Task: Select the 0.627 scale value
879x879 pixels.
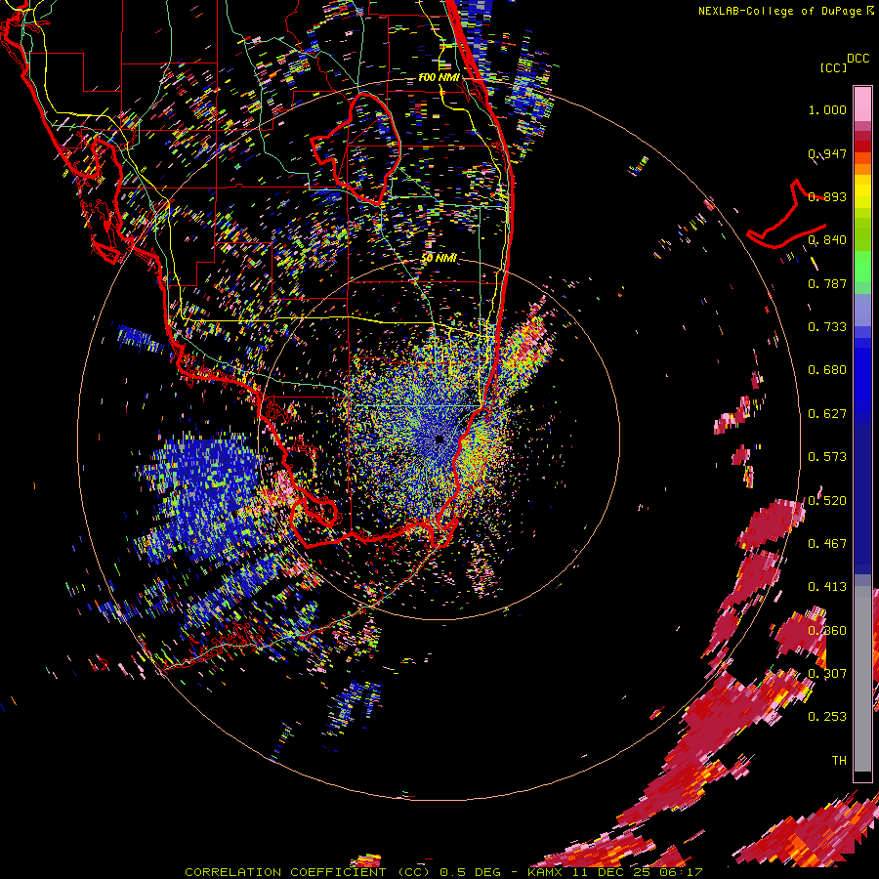Action: pyautogui.click(x=827, y=414)
